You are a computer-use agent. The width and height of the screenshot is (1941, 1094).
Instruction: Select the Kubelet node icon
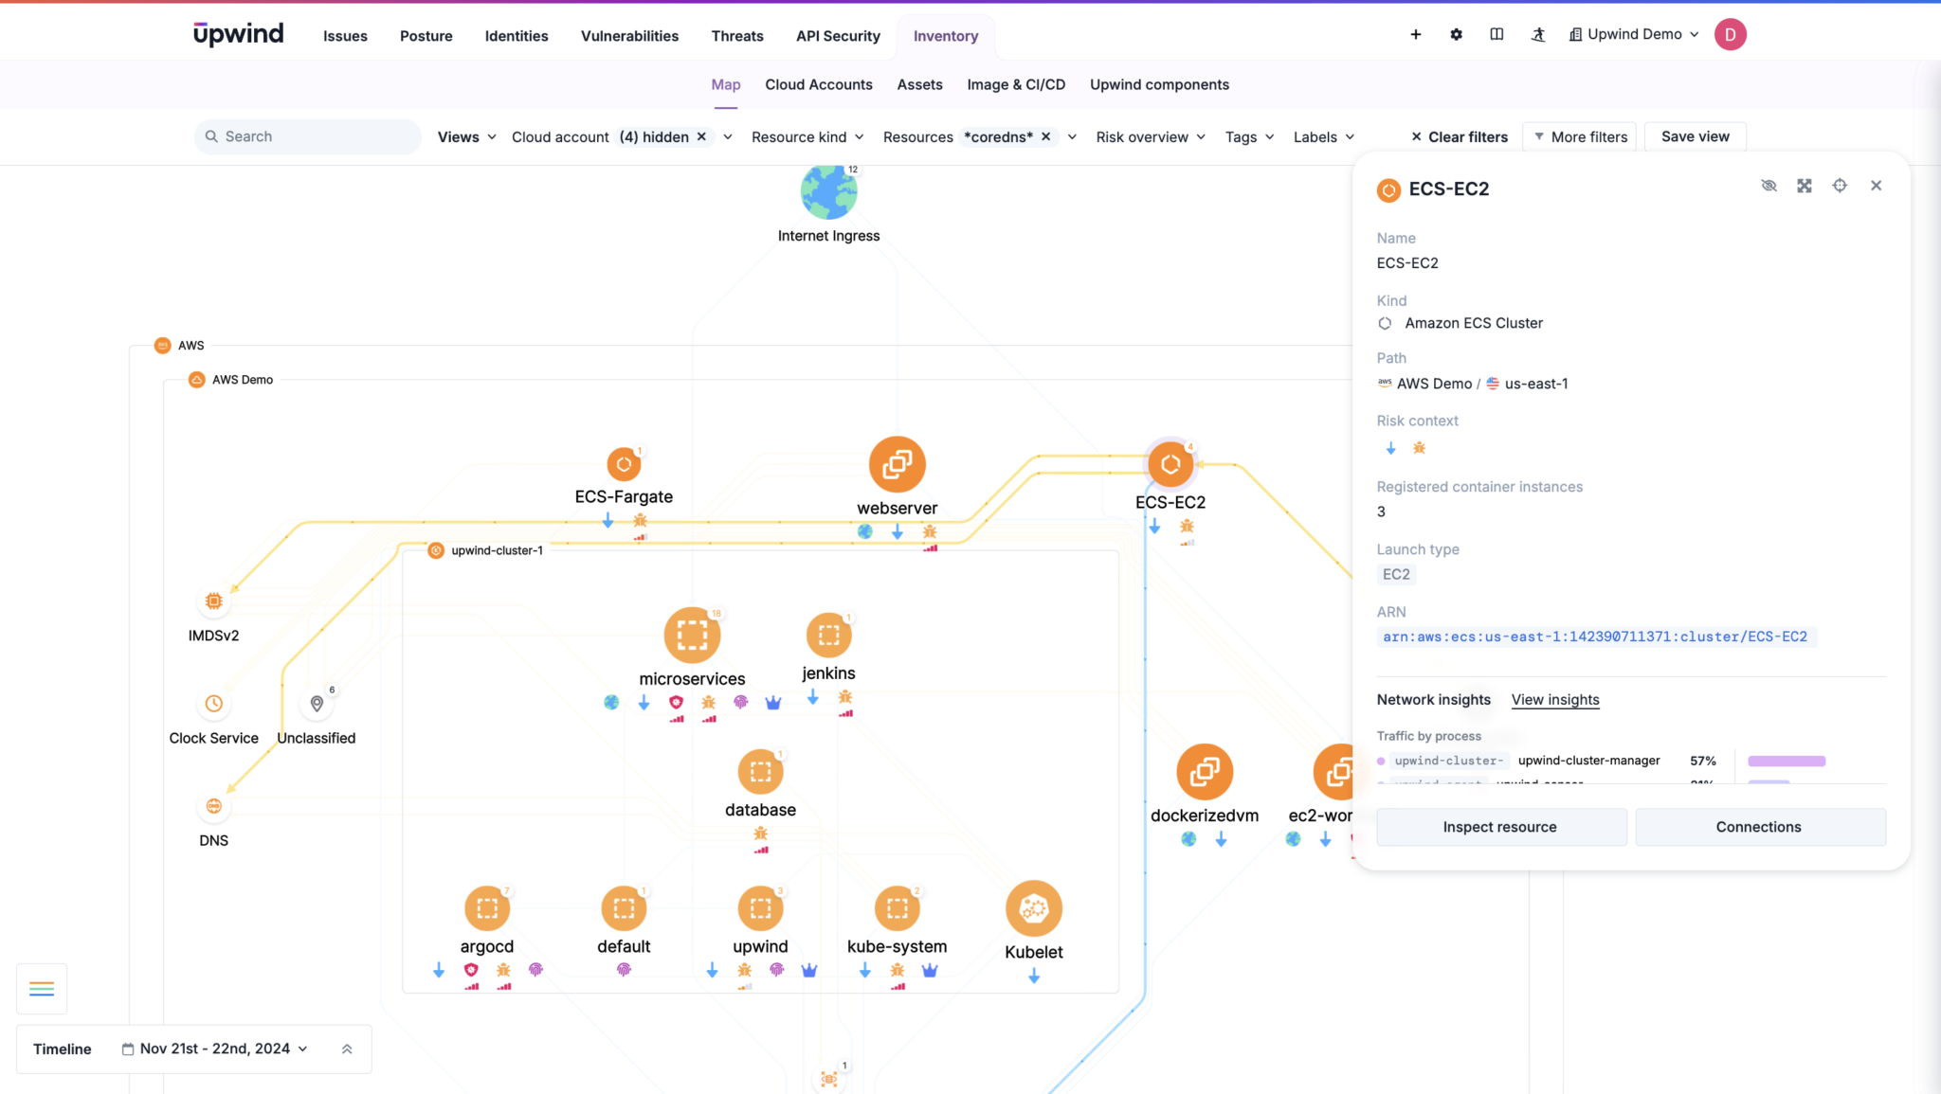1033,907
